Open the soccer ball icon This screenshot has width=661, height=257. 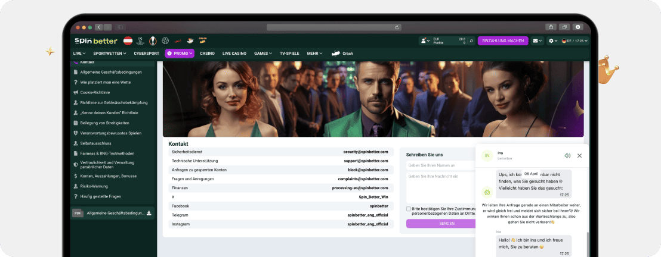pos(165,41)
